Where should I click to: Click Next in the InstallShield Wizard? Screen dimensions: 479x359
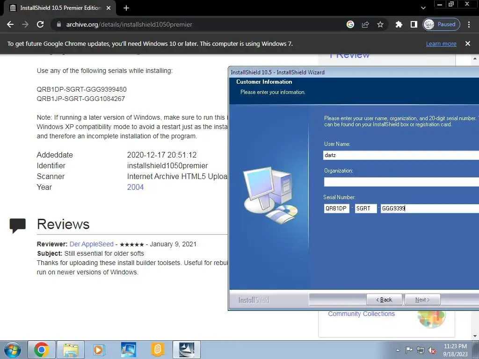tap(422, 300)
